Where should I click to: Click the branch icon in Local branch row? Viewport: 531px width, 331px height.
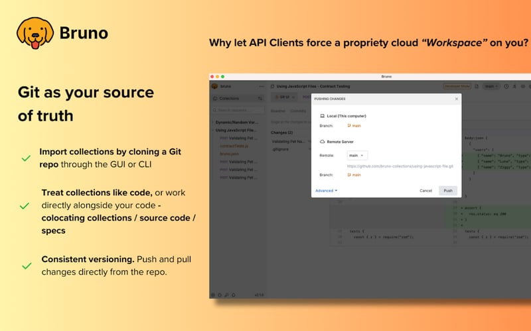pyautogui.click(x=349, y=126)
